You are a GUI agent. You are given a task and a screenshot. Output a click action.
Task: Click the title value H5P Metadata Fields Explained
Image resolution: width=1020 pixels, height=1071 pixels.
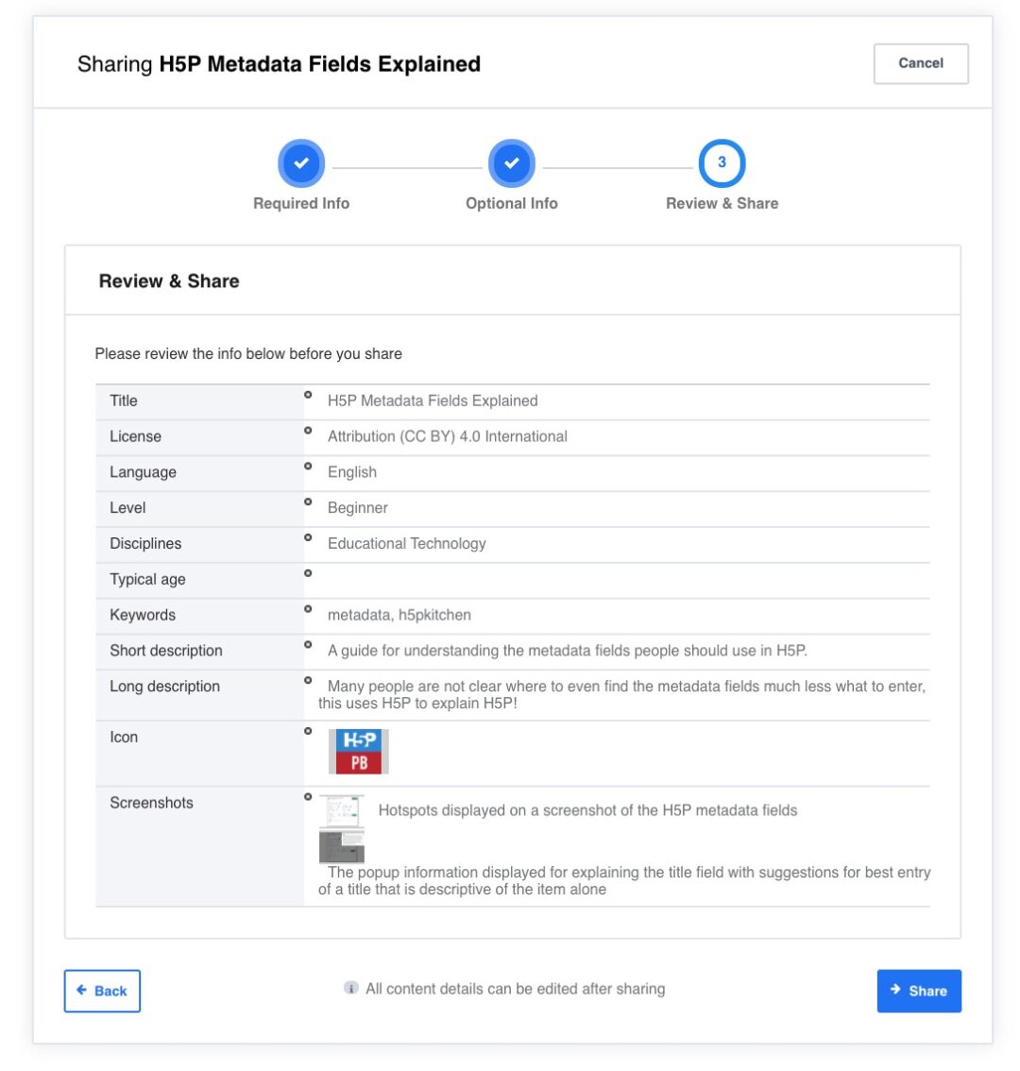[x=433, y=400]
